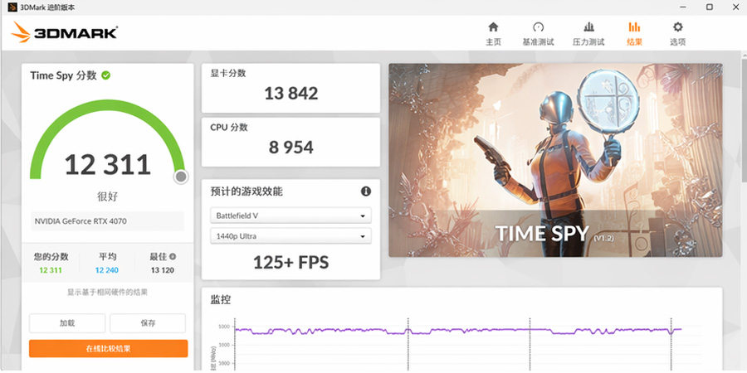Switch to the 基准测试 benchmarks tab

pos(538,34)
